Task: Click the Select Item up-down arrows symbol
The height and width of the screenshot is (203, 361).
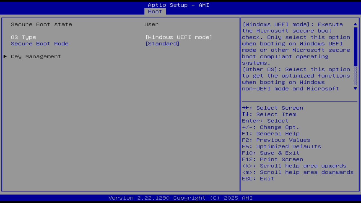Action: point(246,114)
